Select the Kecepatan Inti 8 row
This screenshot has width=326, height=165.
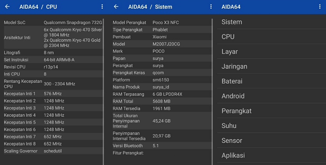[53, 144]
